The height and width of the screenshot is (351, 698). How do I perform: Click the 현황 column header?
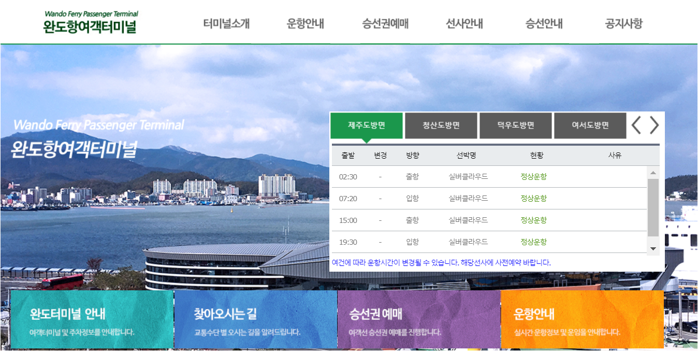[536, 156]
